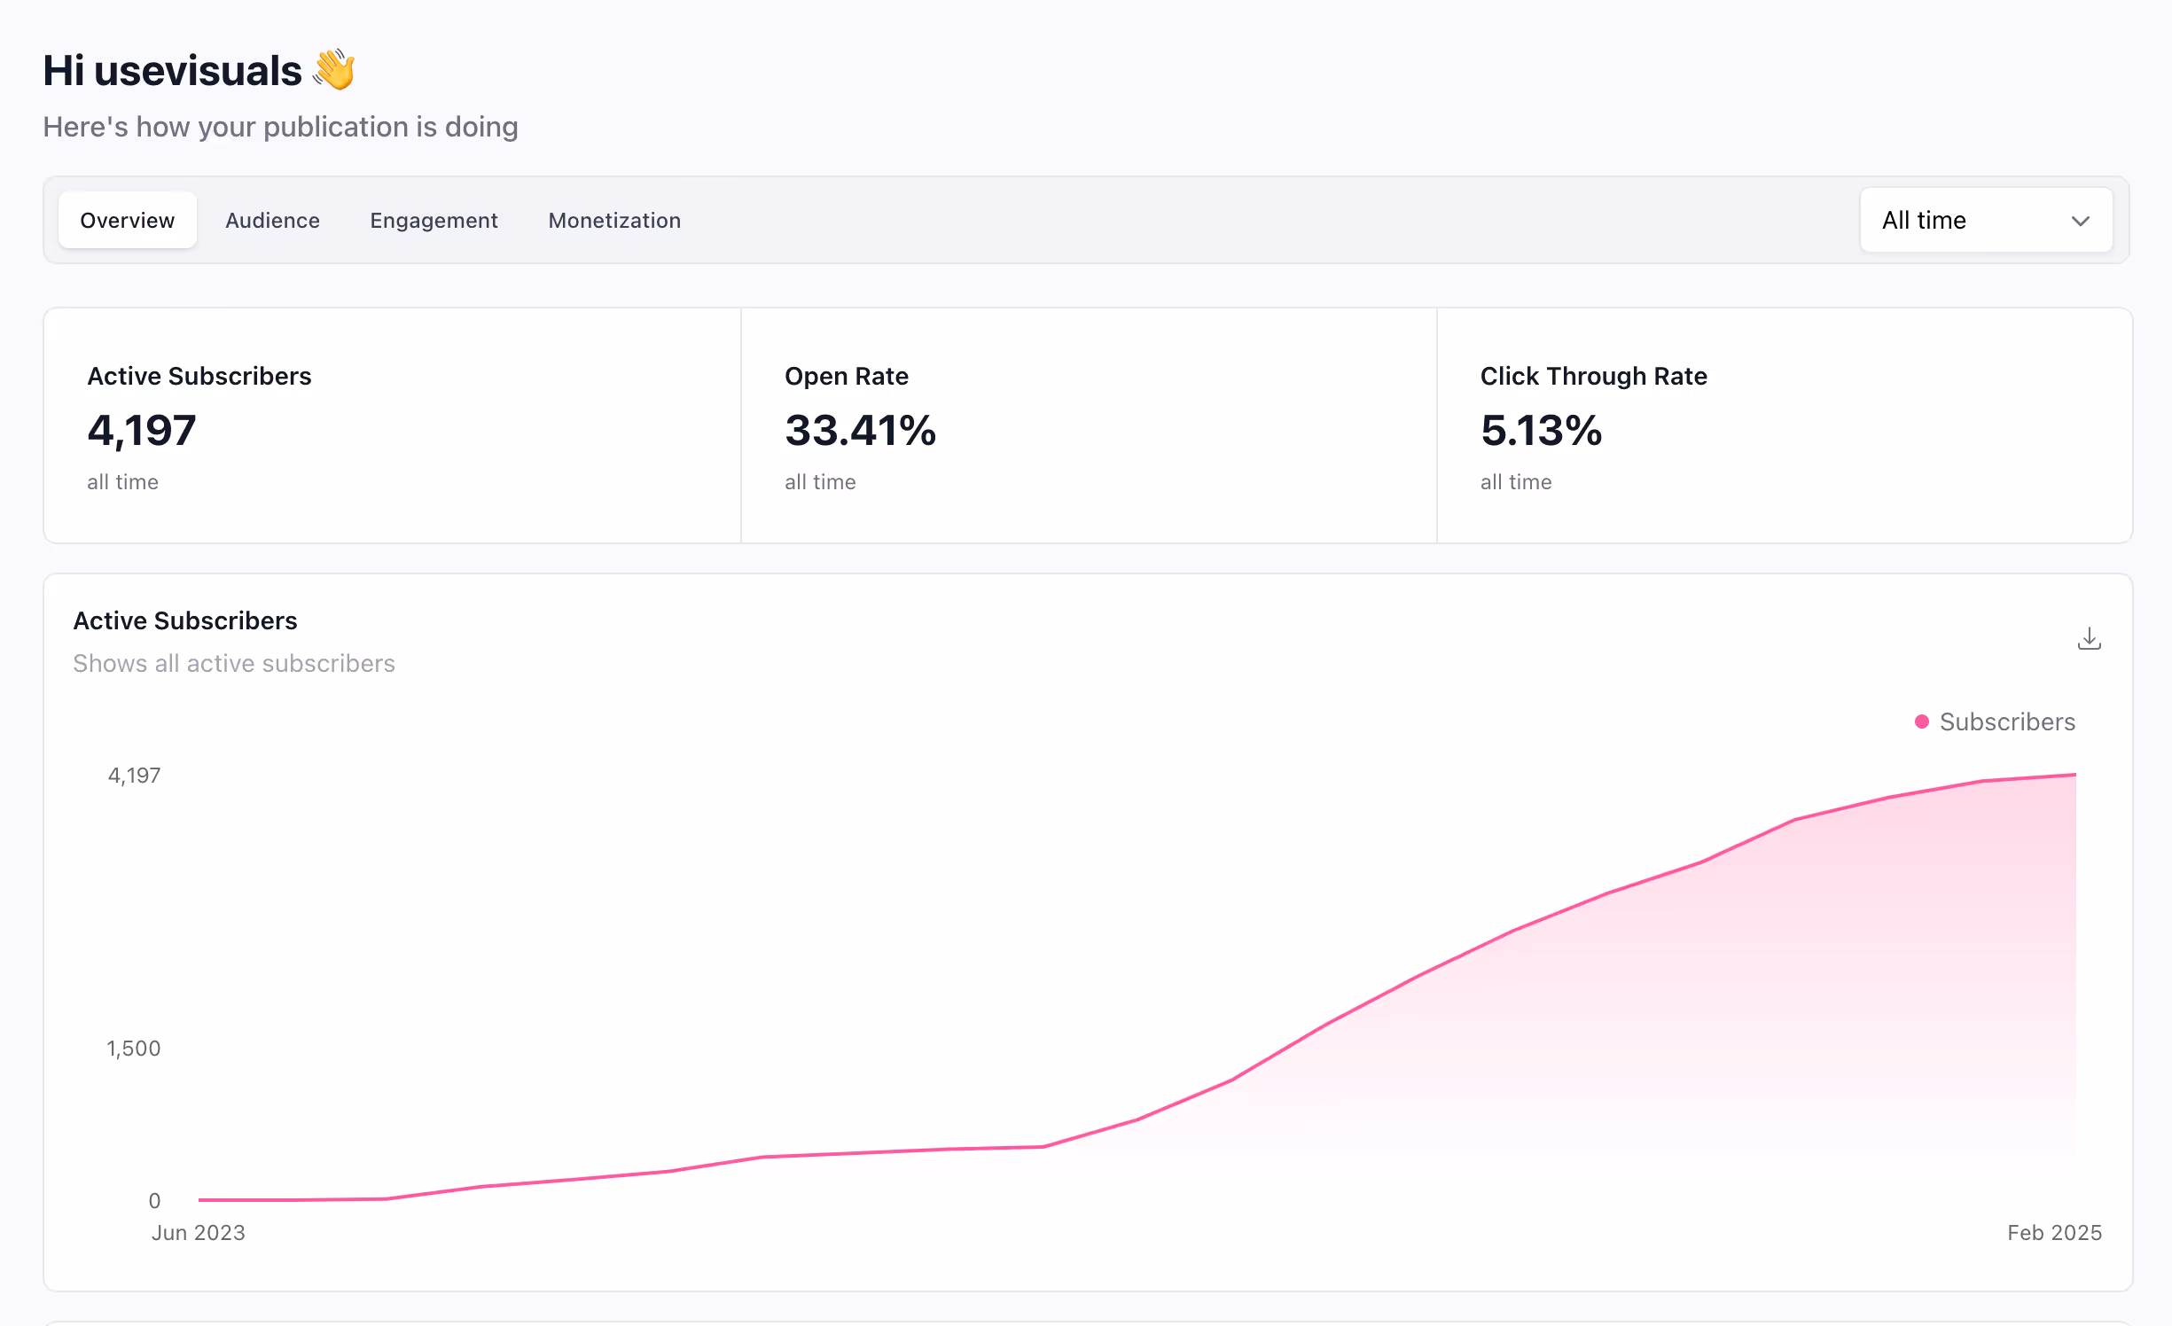Switch to the Engagement tab
The height and width of the screenshot is (1326, 2172).
[434, 220]
